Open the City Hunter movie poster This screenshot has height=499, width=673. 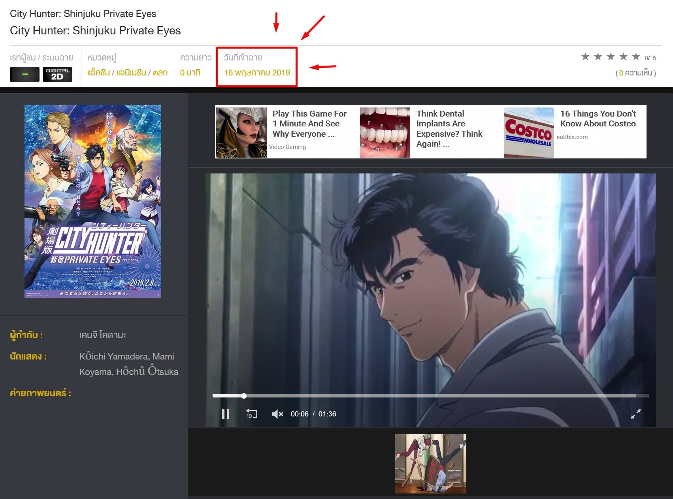(x=93, y=201)
